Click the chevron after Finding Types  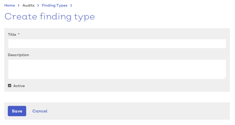click(71, 5)
